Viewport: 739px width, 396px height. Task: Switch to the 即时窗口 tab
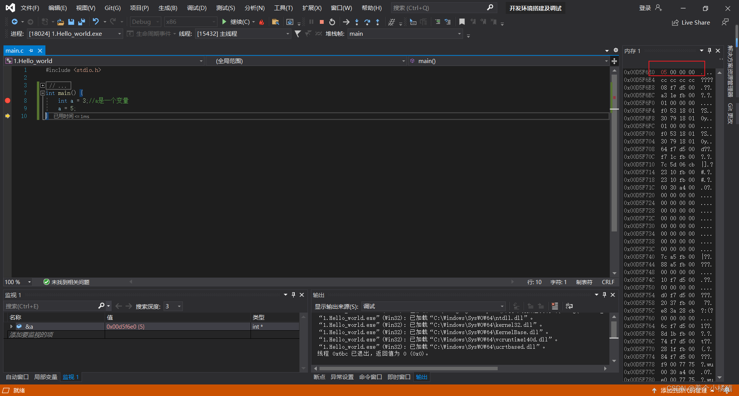(399, 377)
